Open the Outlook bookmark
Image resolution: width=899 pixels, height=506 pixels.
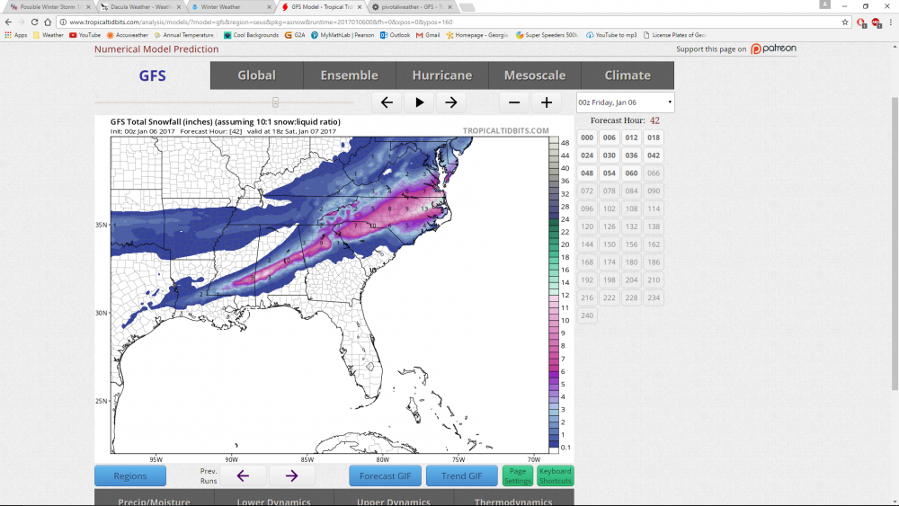tap(395, 35)
